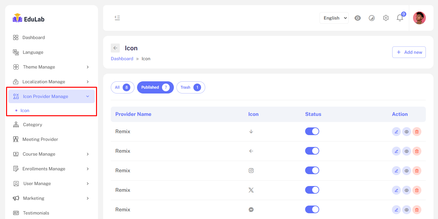Turn off status for the Messenger icon row
Screen dimensions: 438x219
click(x=312, y=209)
